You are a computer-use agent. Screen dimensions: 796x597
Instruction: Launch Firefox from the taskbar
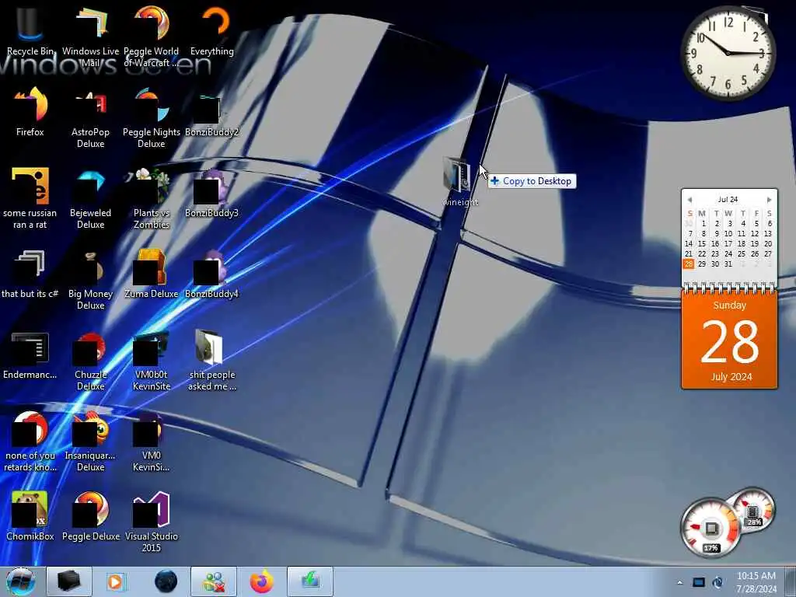261,581
